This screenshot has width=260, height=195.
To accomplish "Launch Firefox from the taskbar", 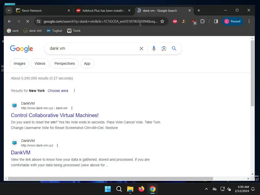I will tap(141, 189).
